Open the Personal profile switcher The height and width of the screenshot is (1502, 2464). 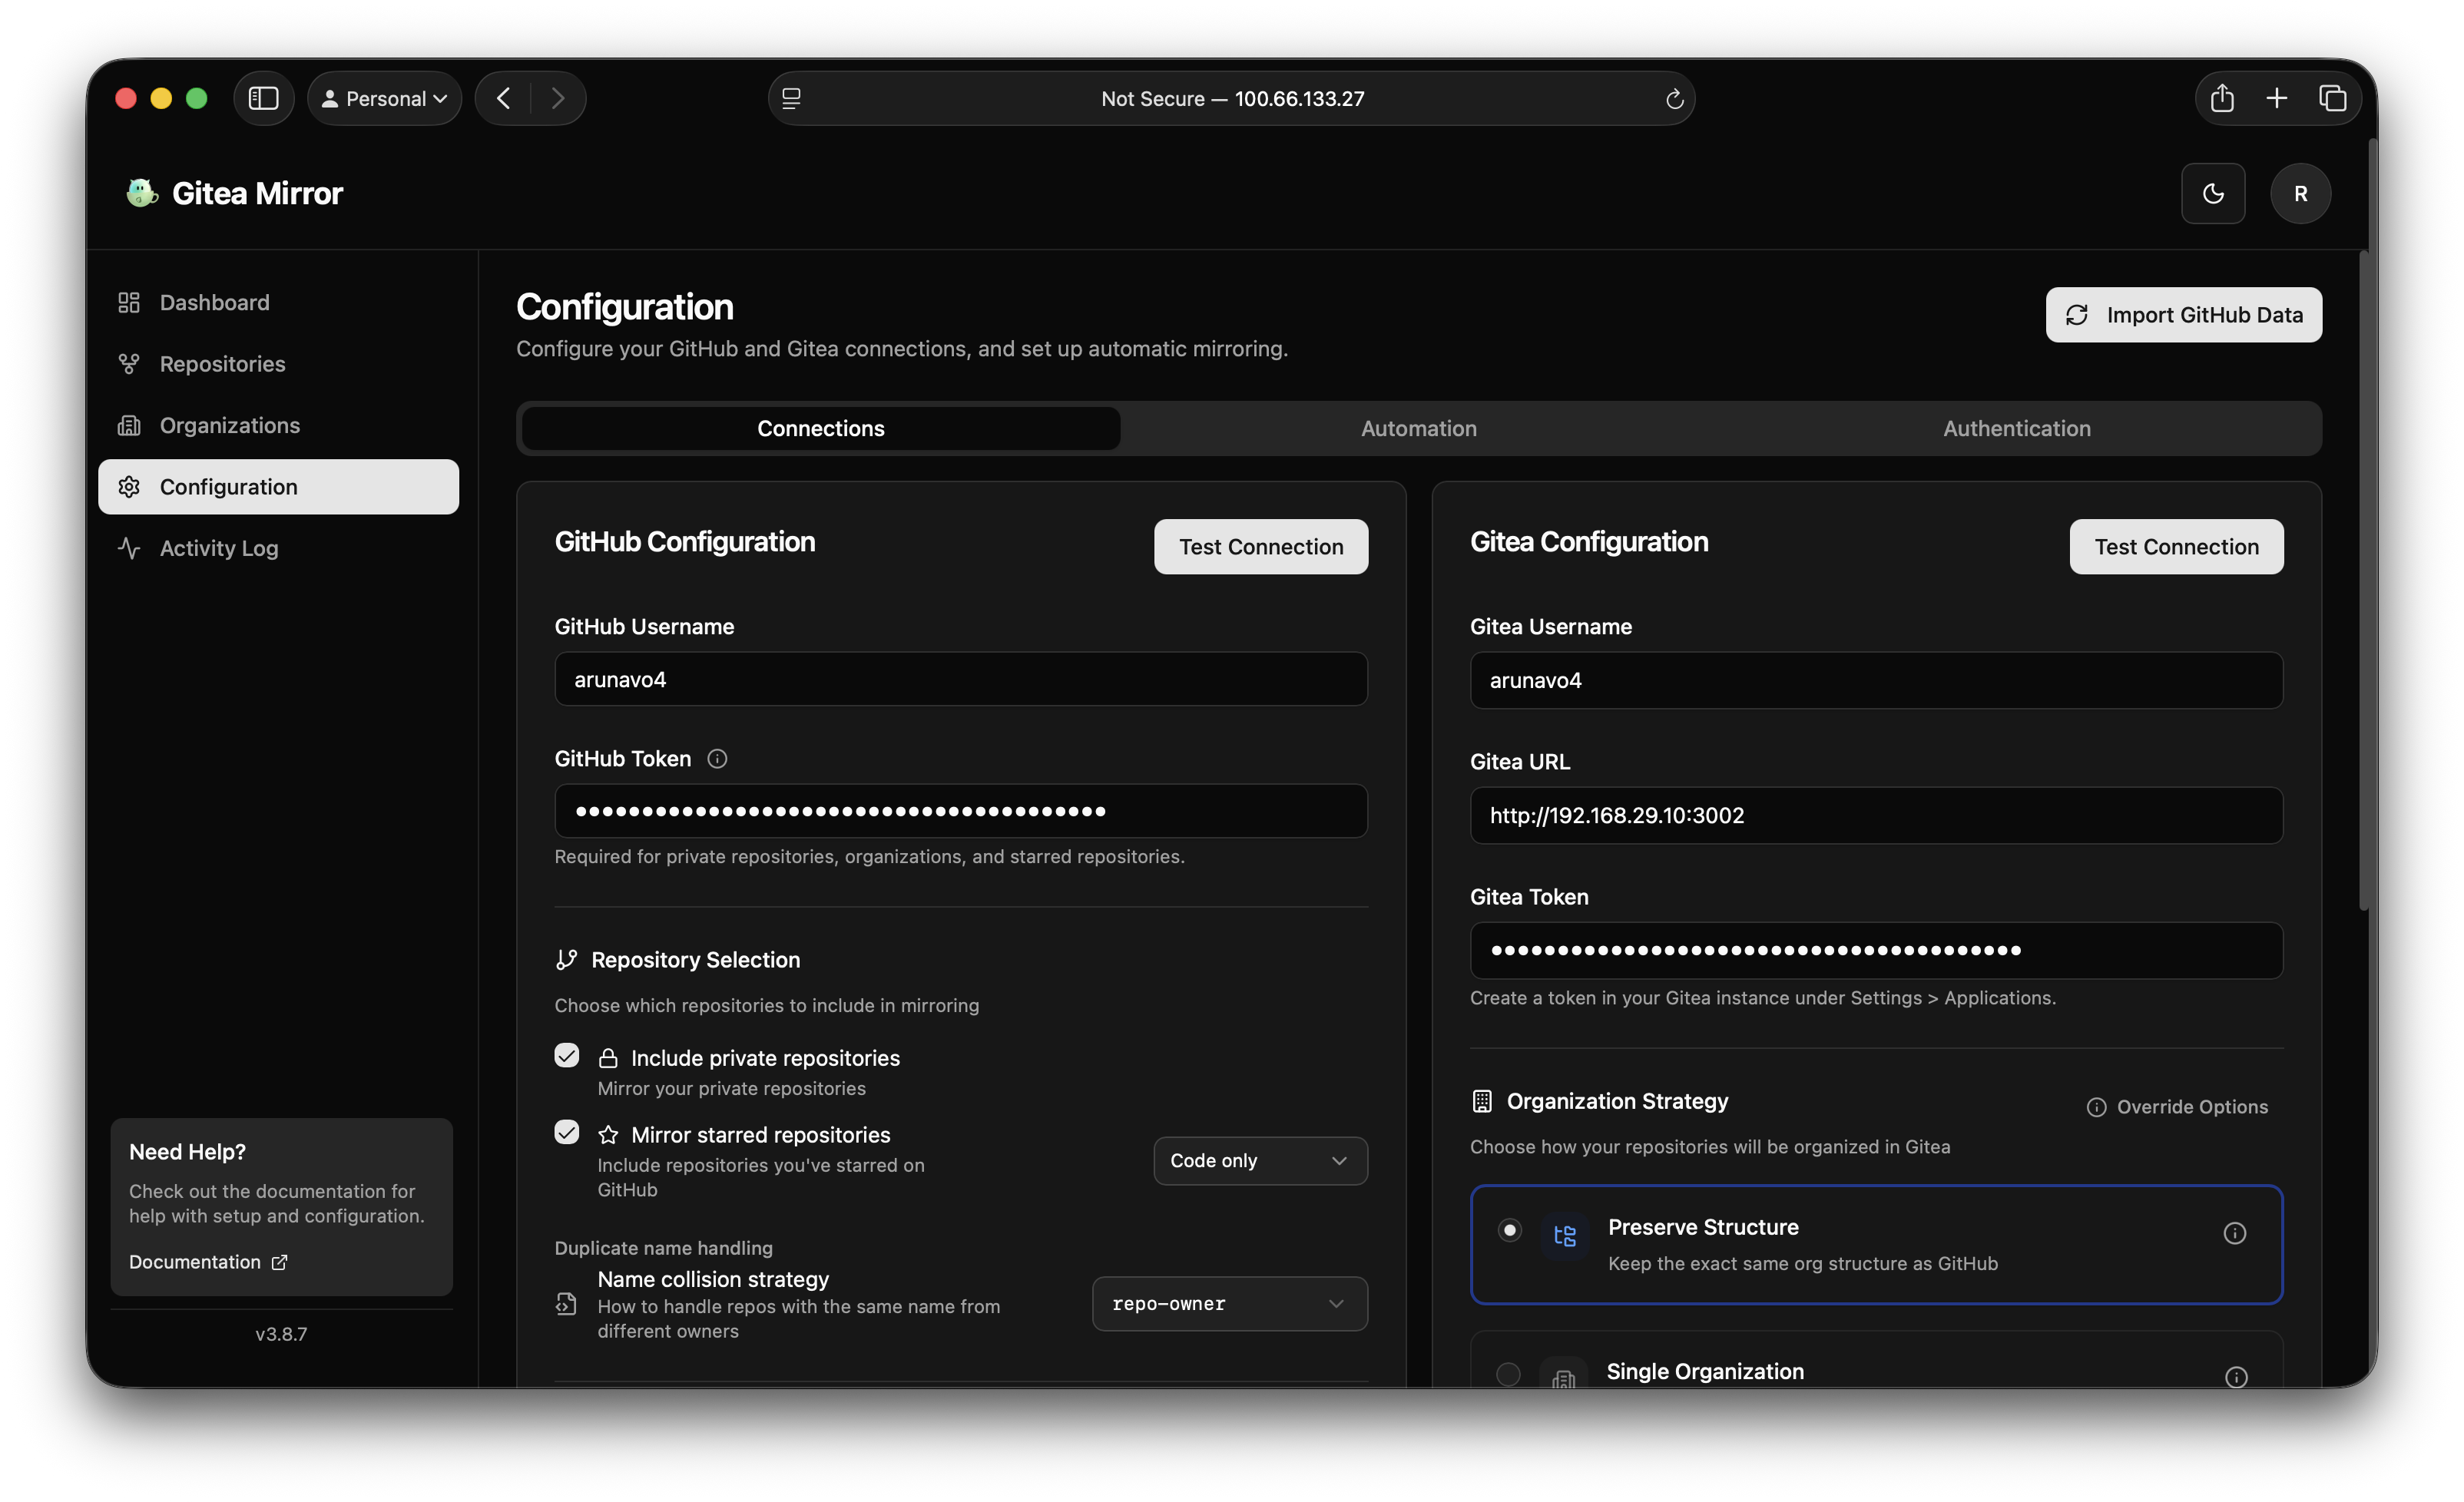coord(384,98)
